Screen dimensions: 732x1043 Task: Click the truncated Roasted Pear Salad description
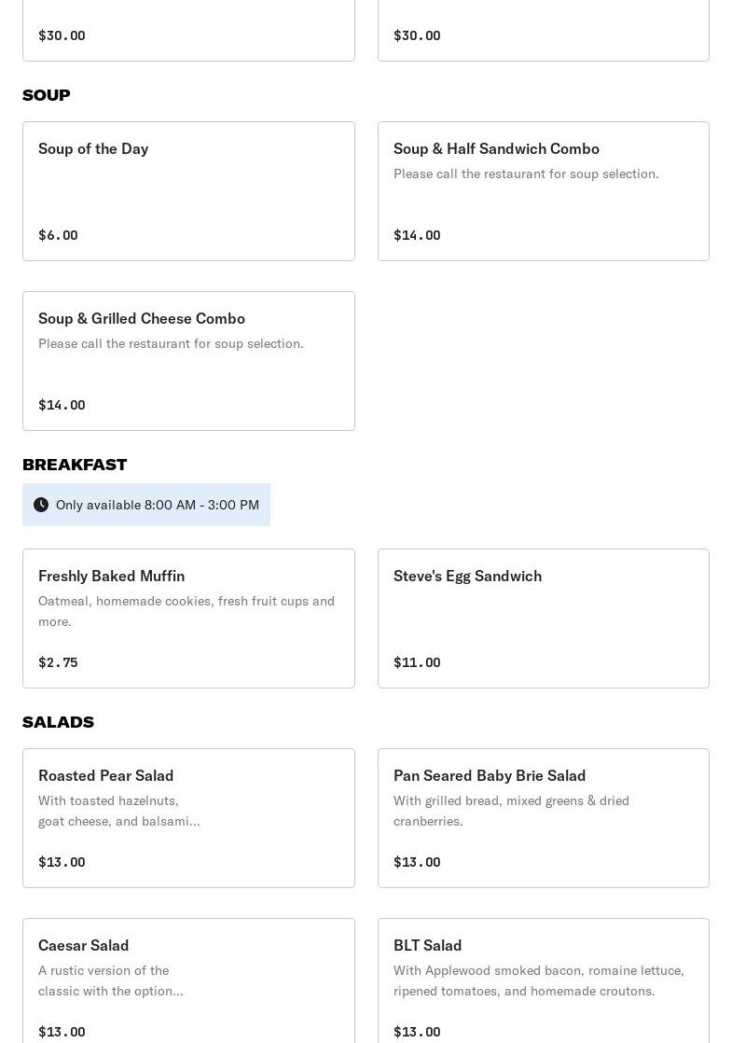pyautogui.click(x=119, y=811)
